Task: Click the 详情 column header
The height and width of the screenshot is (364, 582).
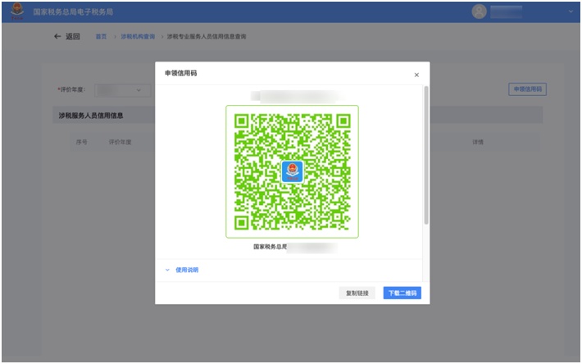Action: 478,142
